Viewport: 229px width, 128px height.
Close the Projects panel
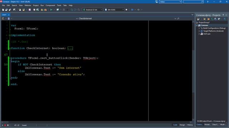pyautogui.click(x=226, y=15)
